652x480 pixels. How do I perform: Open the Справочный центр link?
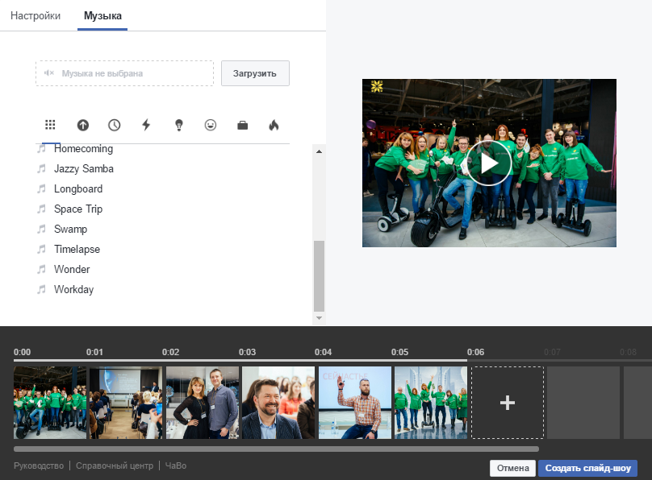pyautogui.click(x=114, y=466)
